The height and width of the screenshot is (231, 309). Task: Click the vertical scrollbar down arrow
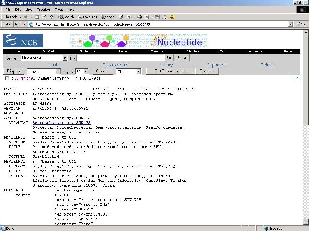pos(306,222)
